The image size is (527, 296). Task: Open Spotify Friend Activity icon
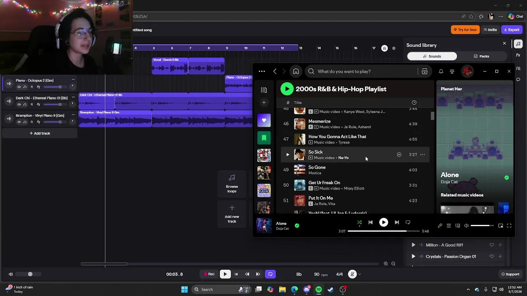[452, 72]
